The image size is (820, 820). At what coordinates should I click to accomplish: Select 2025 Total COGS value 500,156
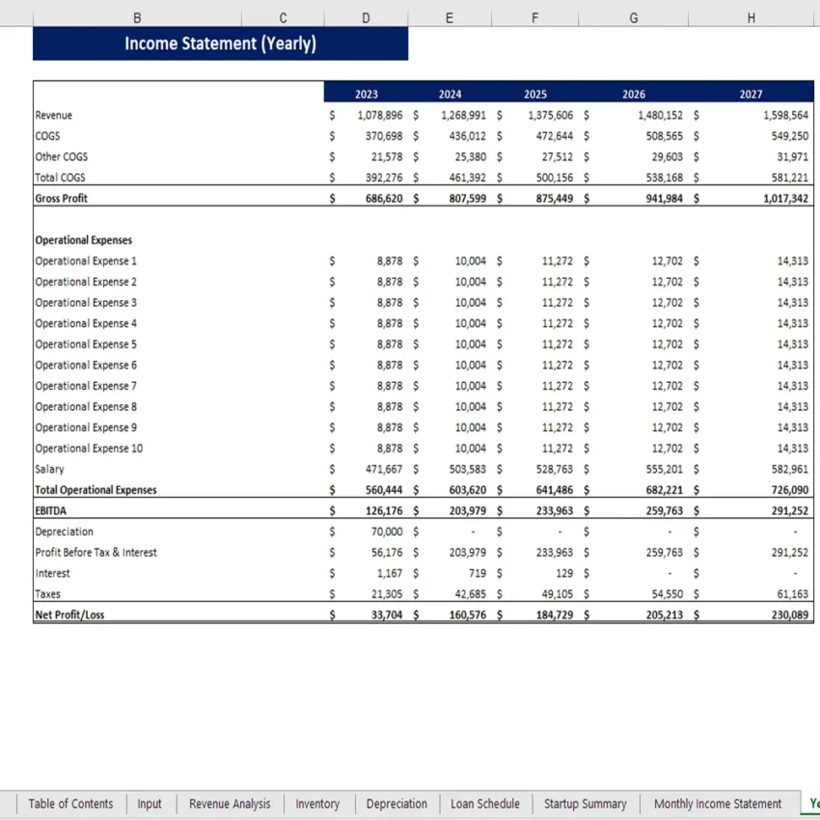coord(555,178)
